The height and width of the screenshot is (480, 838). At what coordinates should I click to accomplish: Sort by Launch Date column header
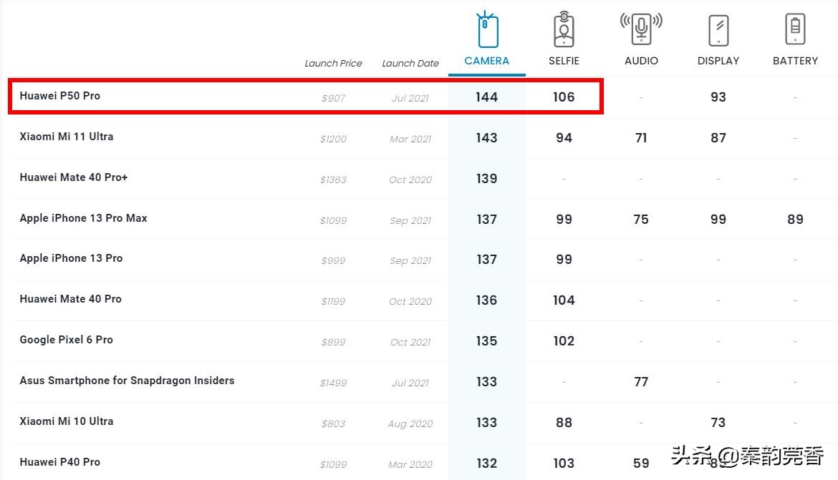[x=410, y=64]
